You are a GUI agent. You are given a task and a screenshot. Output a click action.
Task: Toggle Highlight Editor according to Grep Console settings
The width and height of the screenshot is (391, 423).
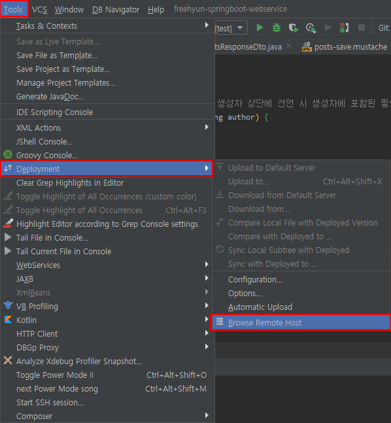coord(107,224)
